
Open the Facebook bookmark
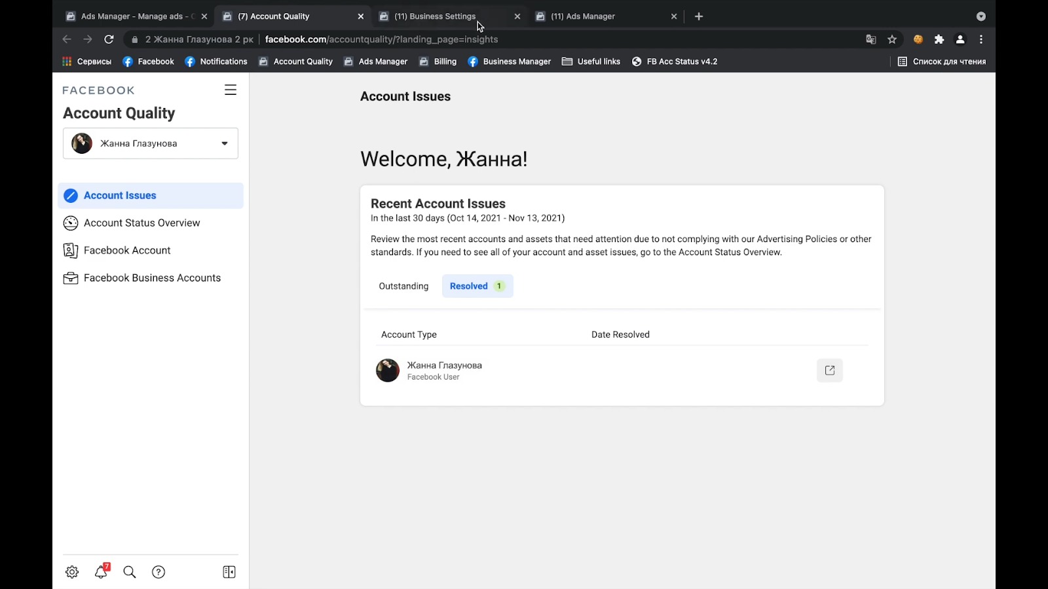point(149,62)
